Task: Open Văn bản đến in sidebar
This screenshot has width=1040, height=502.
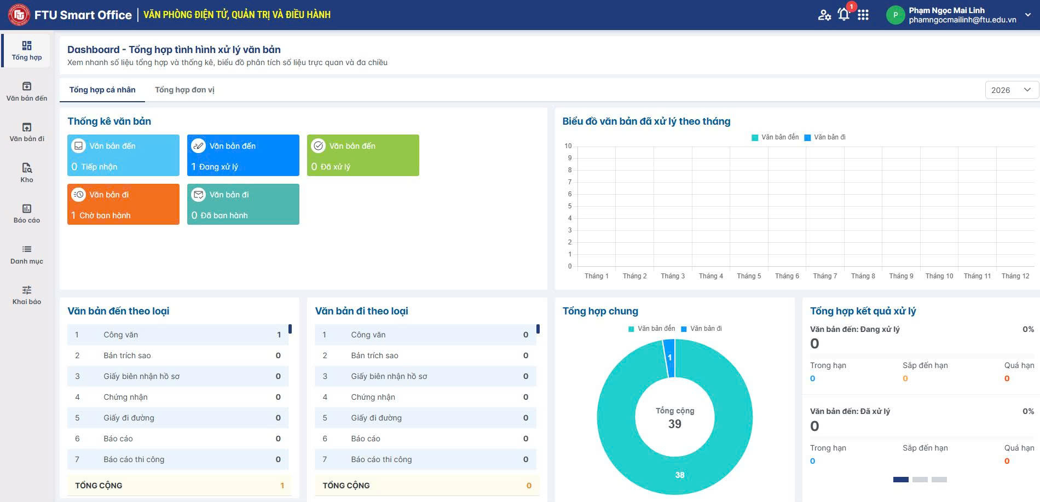Action: [27, 91]
